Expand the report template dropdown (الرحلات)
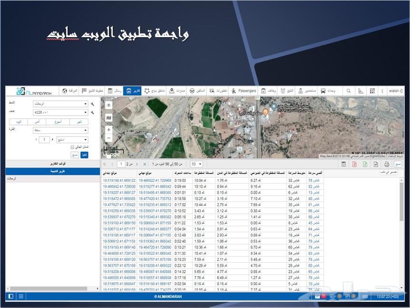The height and width of the screenshot is (308, 410). point(60,104)
